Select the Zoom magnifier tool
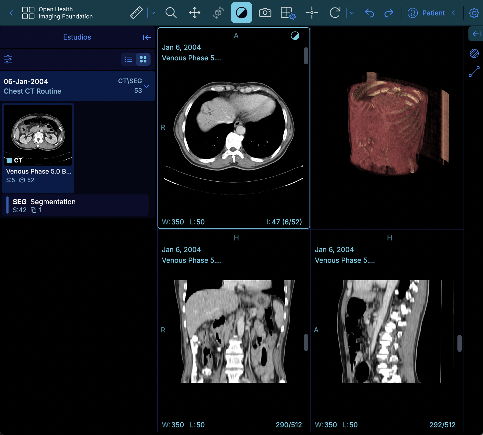The width and height of the screenshot is (483, 435). pyautogui.click(x=171, y=13)
